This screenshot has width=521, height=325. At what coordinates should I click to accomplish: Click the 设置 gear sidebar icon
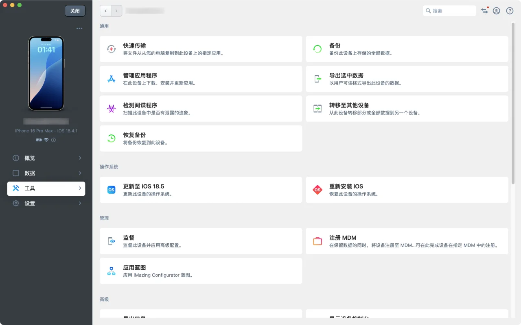(x=16, y=203)
